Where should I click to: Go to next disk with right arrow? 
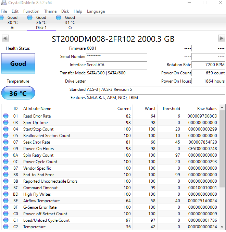[222, 38]
